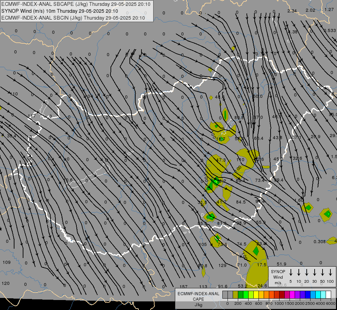Click the 6000 tick label in CAPE legend

point(331,303)
